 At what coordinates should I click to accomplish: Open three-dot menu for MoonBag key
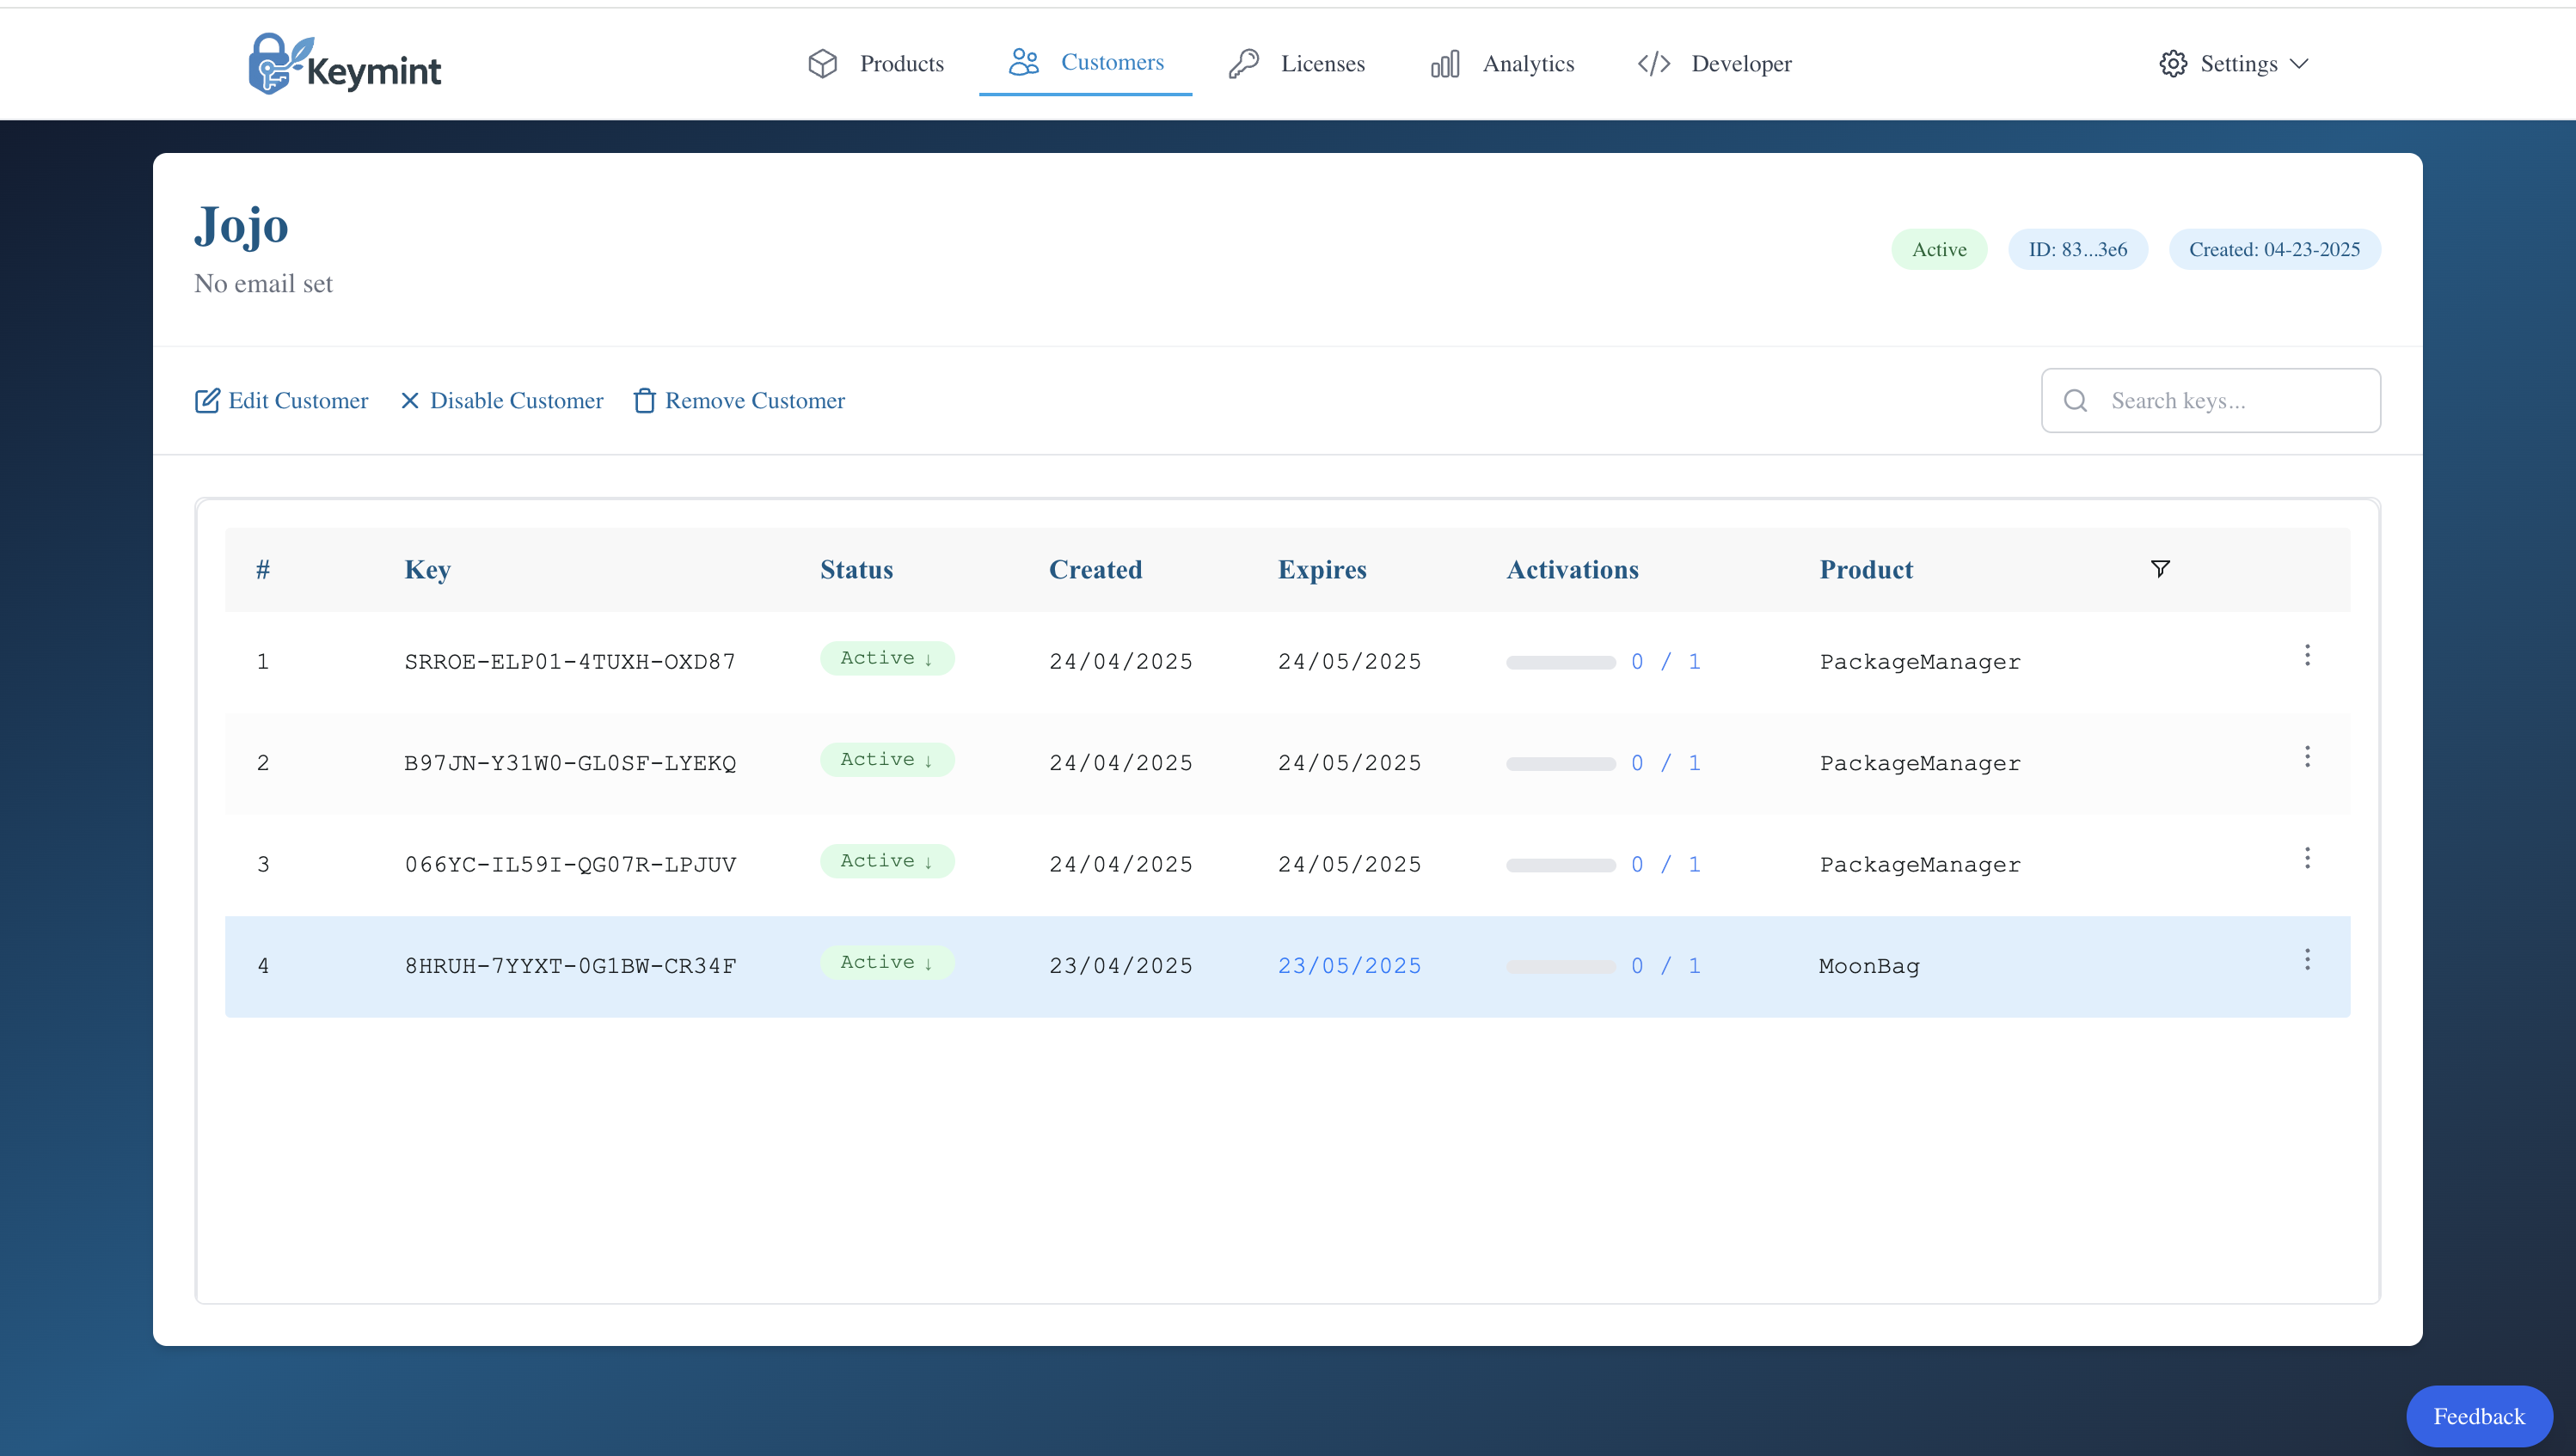pyautogui.click(x=2307, y=960)
